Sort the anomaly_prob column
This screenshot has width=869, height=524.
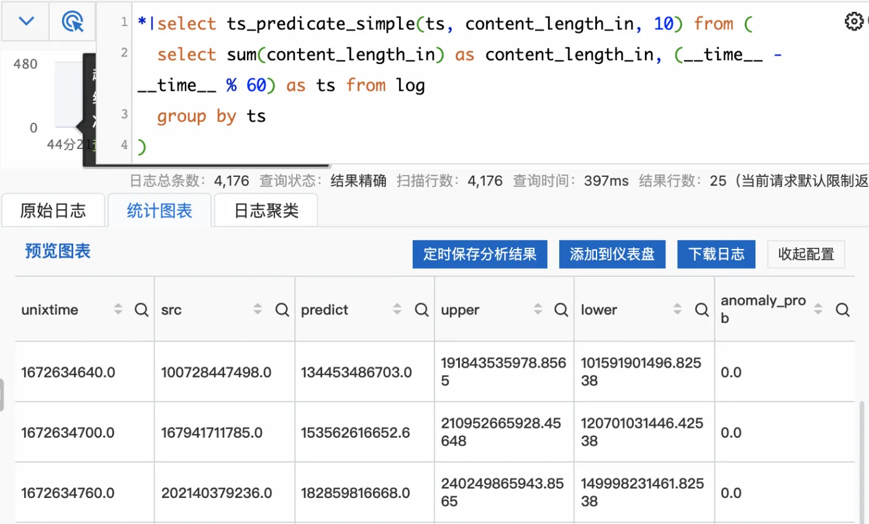(x=818, y=309)
